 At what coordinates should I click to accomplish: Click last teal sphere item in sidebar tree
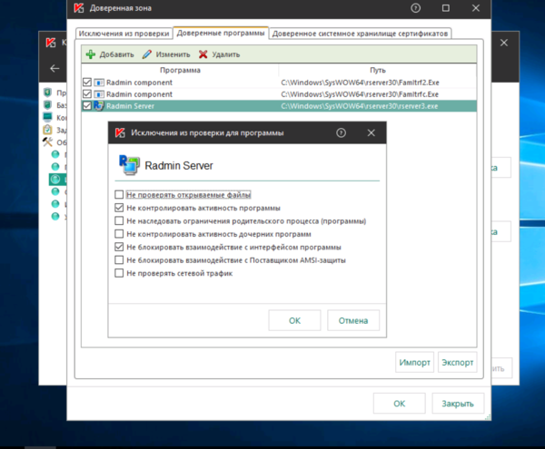click(x=55, y=216)
